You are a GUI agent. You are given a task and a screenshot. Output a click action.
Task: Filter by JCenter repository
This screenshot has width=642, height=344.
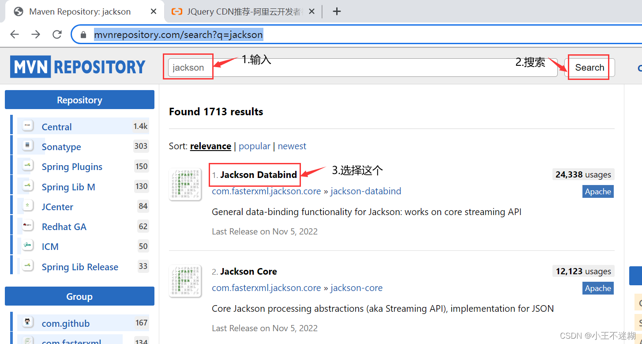[x=57, y=207]
